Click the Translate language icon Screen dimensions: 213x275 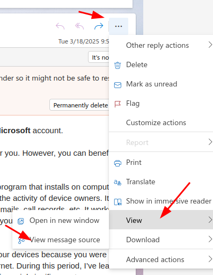pos(117,182)
